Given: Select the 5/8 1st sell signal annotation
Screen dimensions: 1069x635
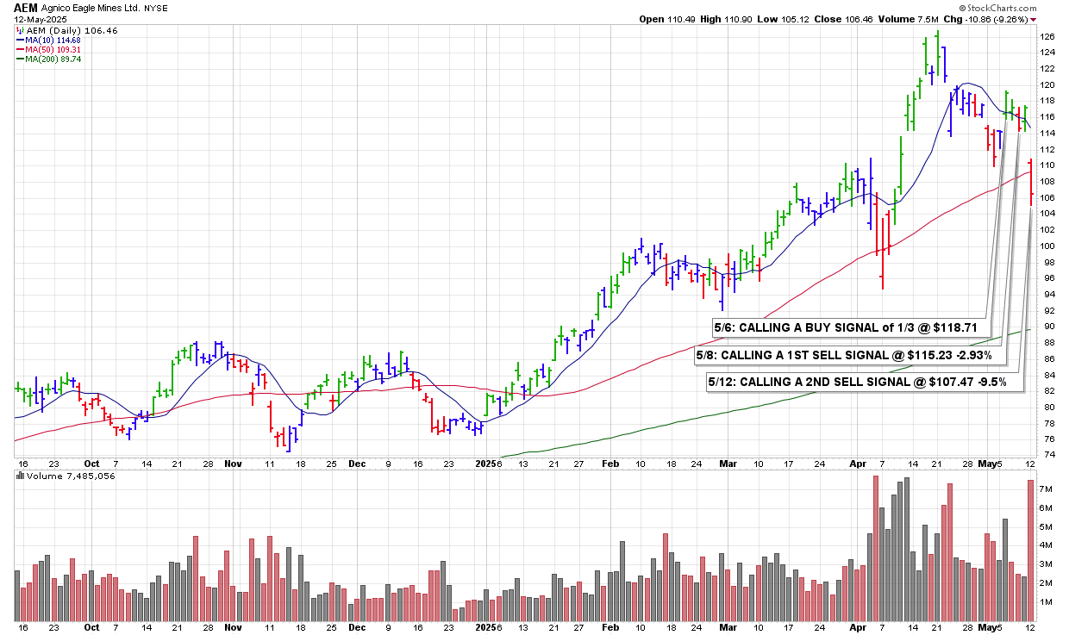Looking at the screenshot, I should [844, 355].
